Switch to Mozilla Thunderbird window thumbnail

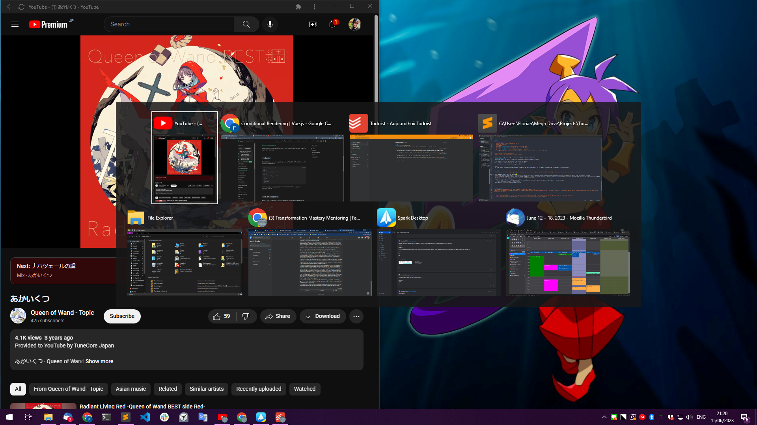[568, 262]
